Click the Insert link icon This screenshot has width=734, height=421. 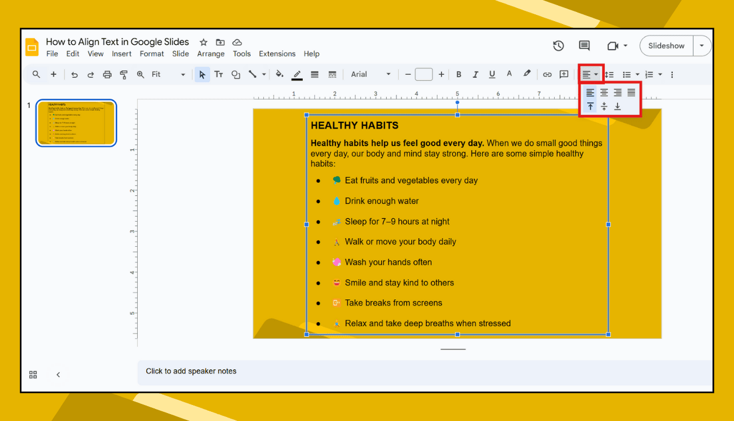click(x=547, y=74)
